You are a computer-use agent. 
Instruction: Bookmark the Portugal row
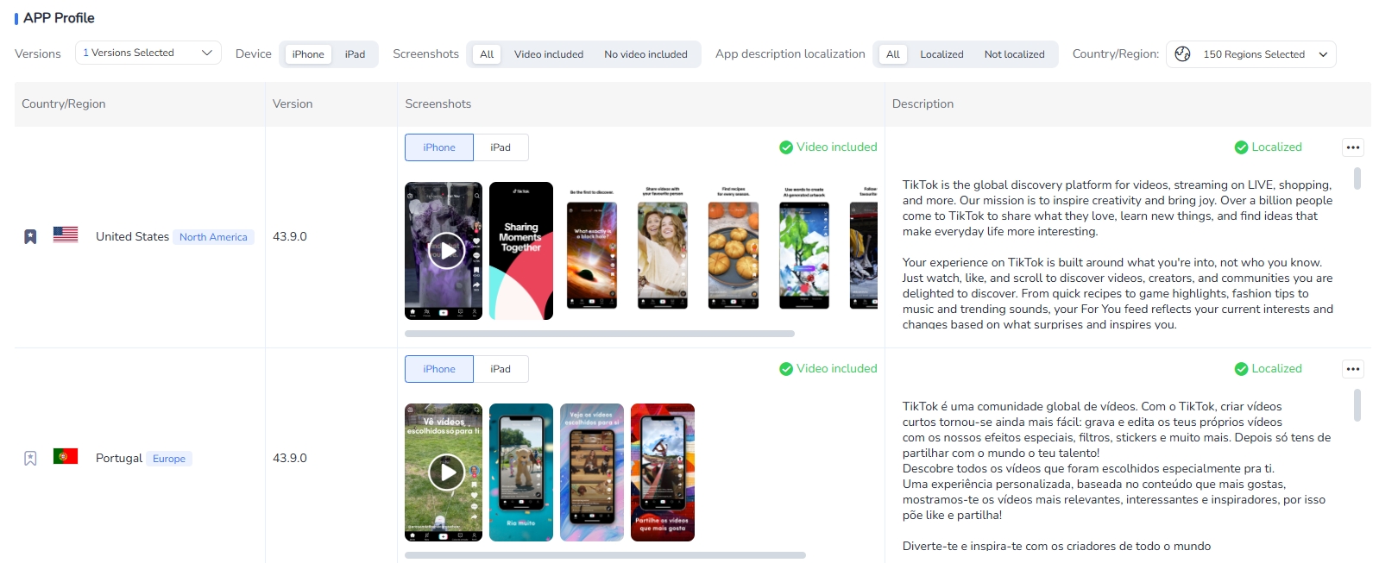tap(30, 458)
